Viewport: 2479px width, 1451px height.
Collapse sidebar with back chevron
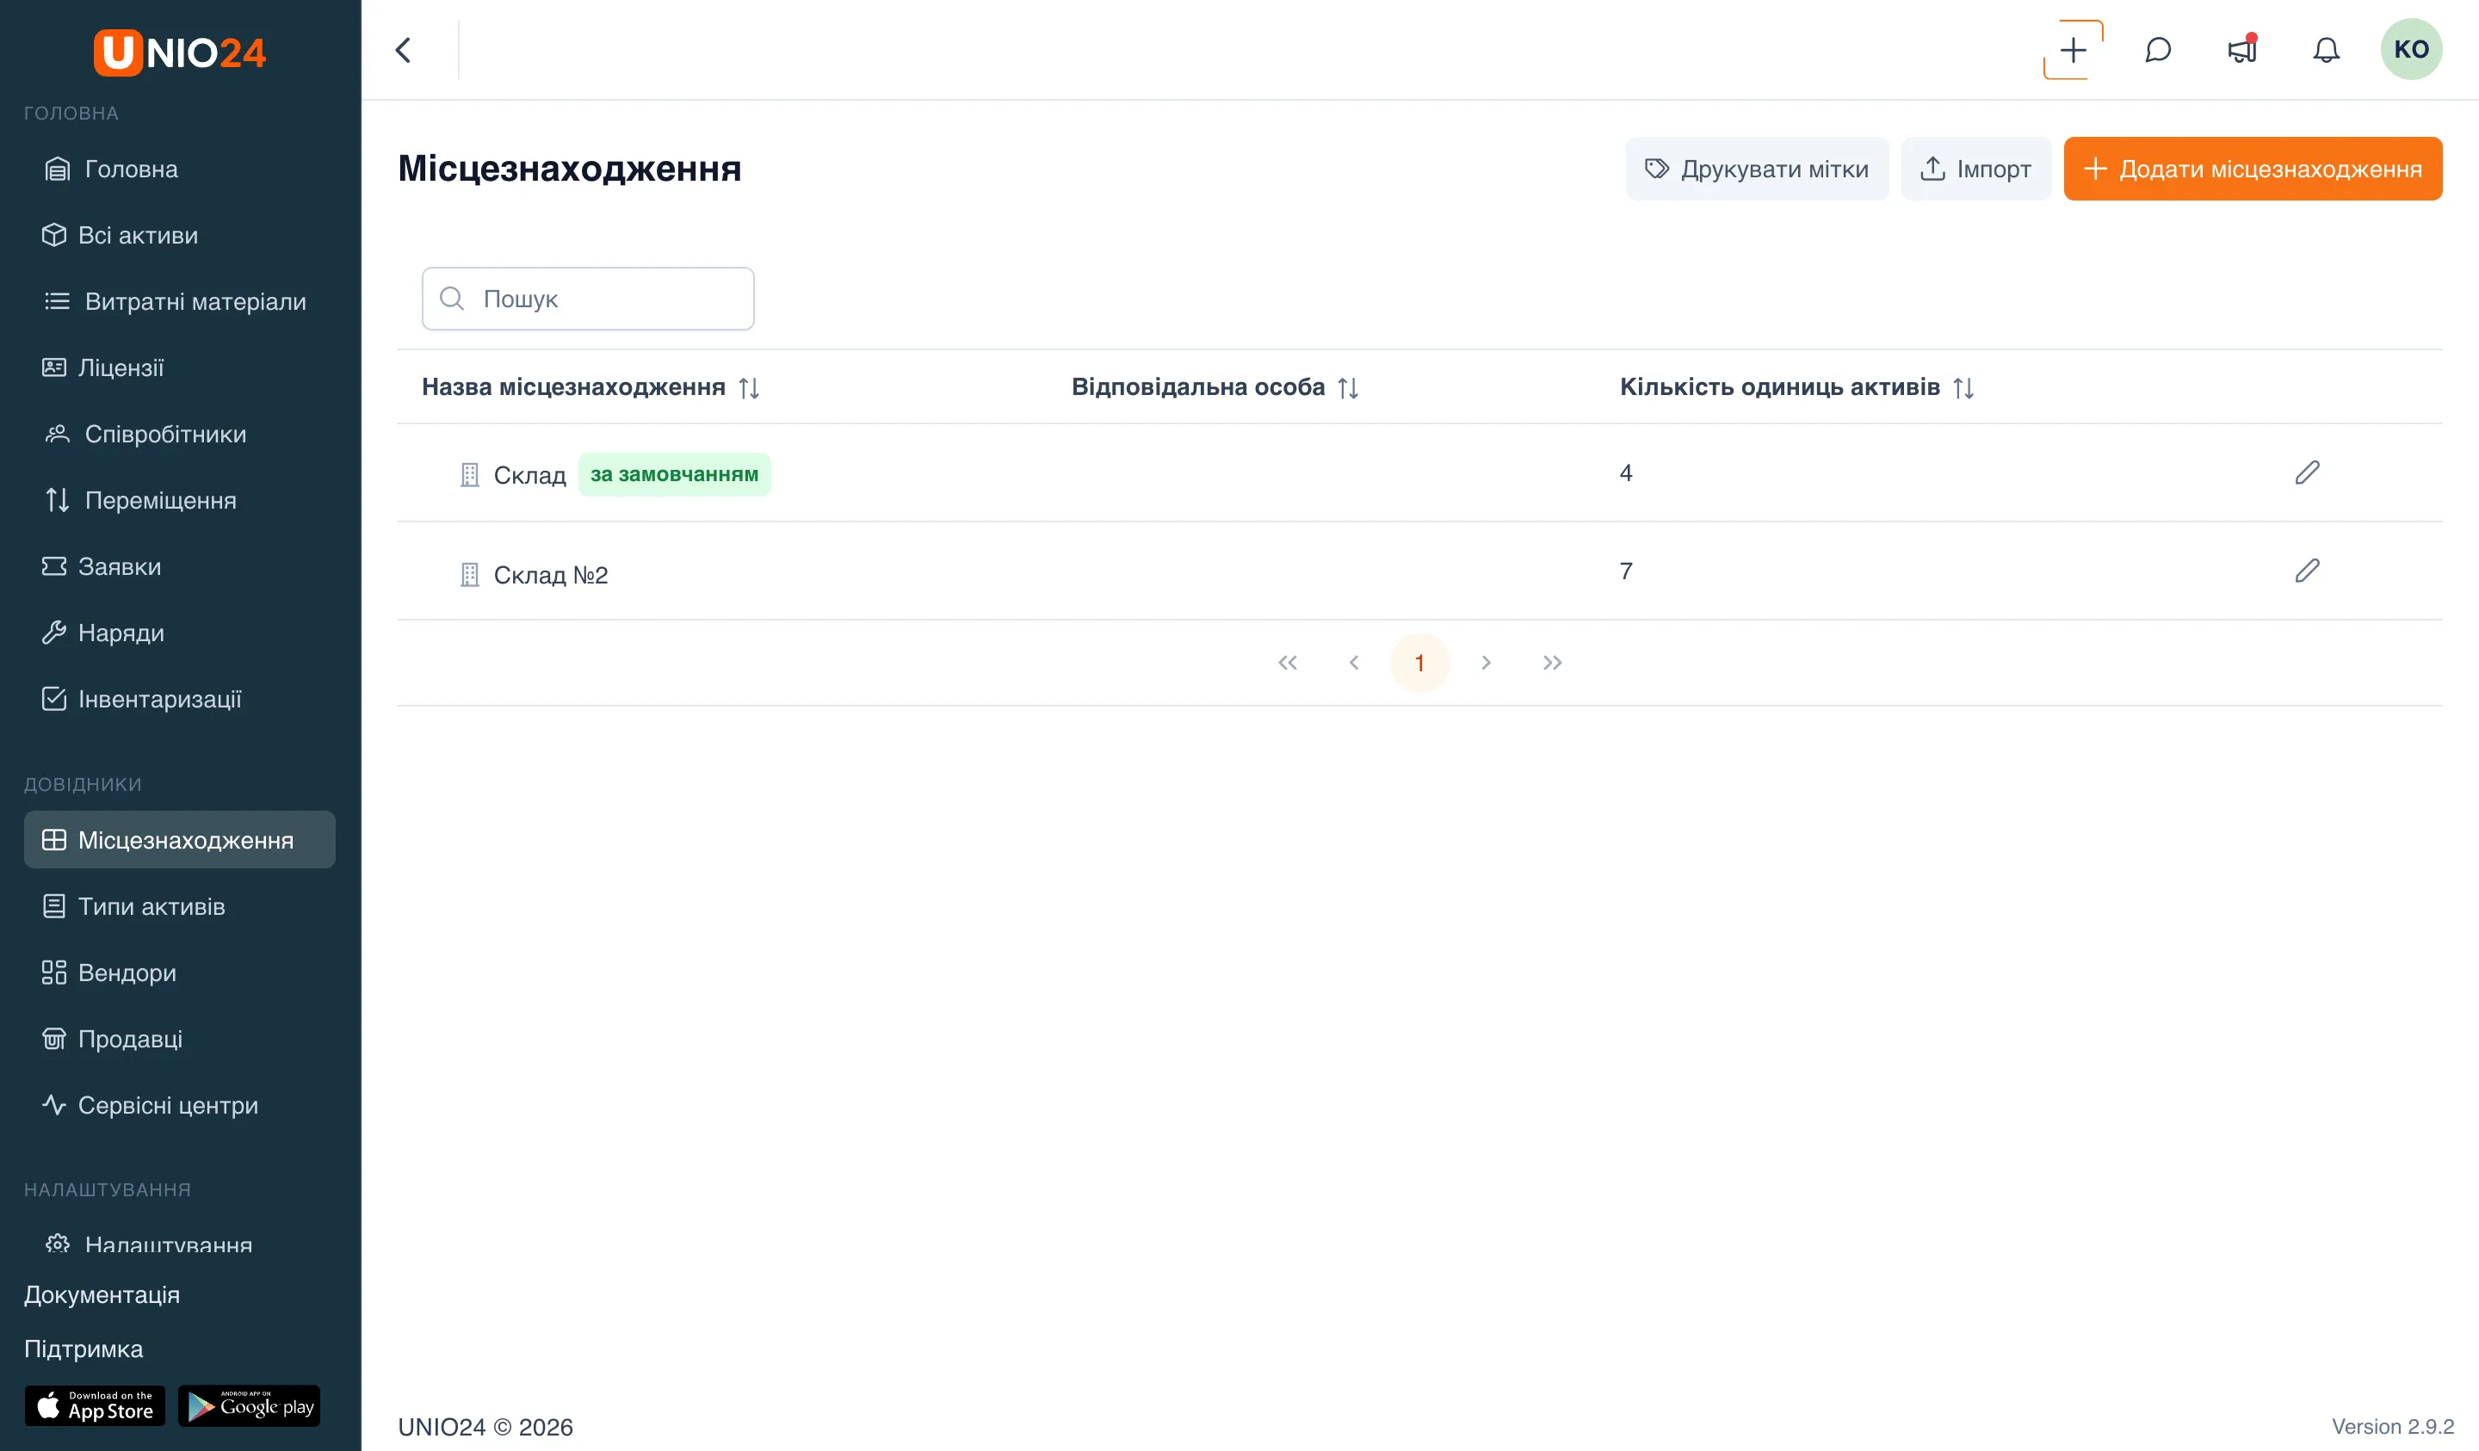[x=404, y=50]
